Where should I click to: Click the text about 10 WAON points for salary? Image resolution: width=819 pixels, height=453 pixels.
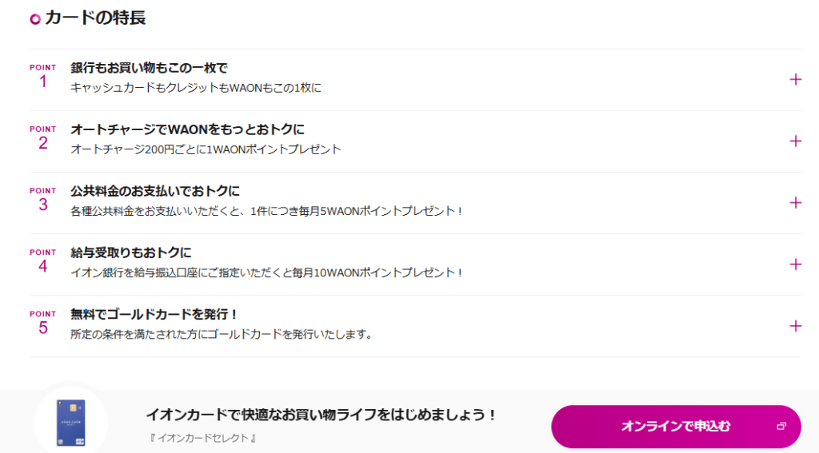267,273
